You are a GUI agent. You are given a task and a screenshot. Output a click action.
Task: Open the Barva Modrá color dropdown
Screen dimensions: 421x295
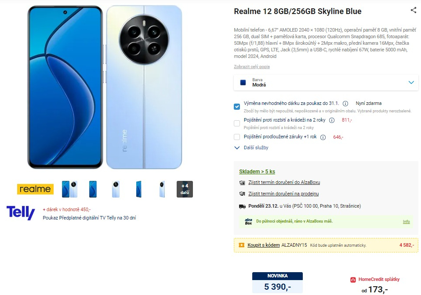326,83
